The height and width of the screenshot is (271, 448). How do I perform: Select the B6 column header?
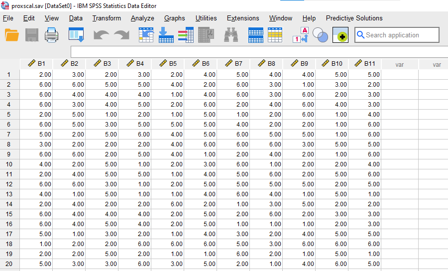201,64
